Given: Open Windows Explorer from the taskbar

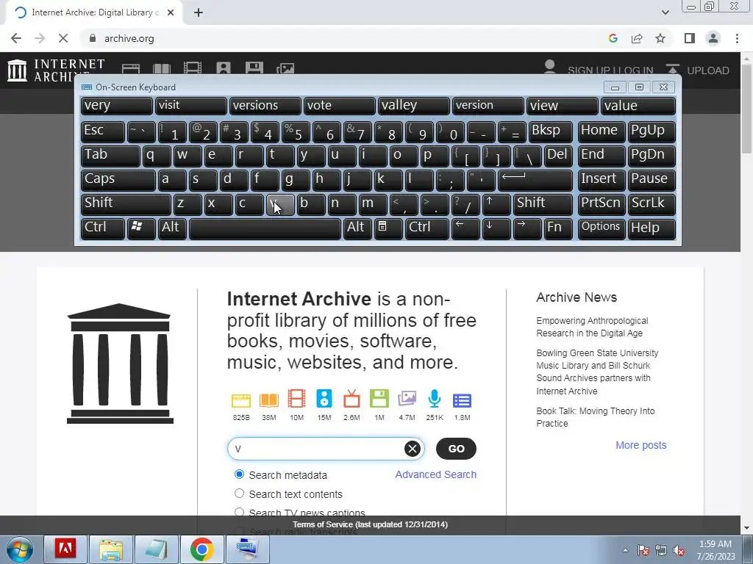Looking at the screenshot, I should 111,549.
